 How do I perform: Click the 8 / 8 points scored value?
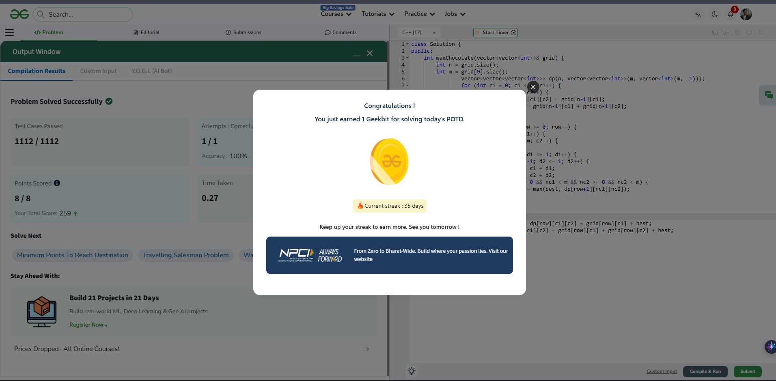23,198
